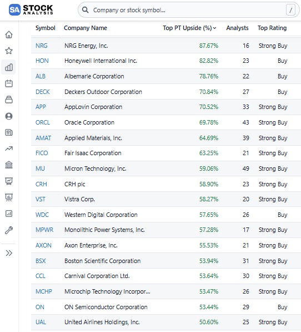
Task: Open the UAL stock link
Action: pyautogui.click(x=41, y=322)
